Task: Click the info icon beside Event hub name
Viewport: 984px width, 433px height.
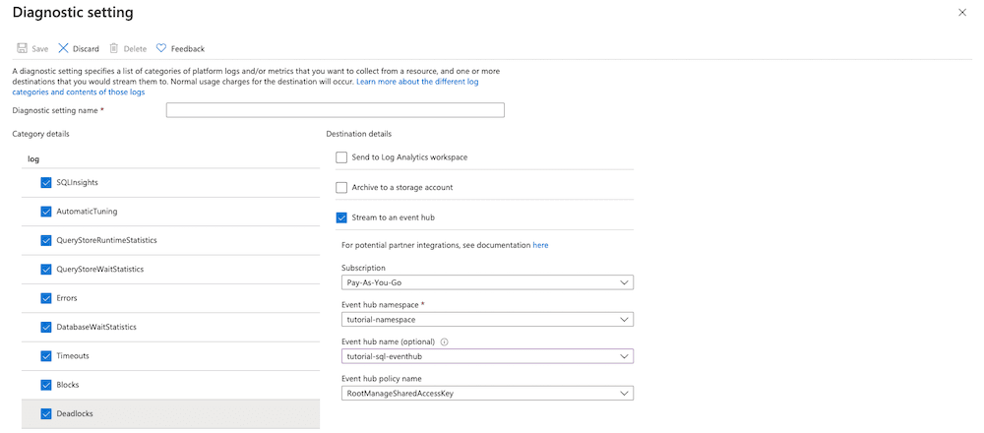Action: 445,342
